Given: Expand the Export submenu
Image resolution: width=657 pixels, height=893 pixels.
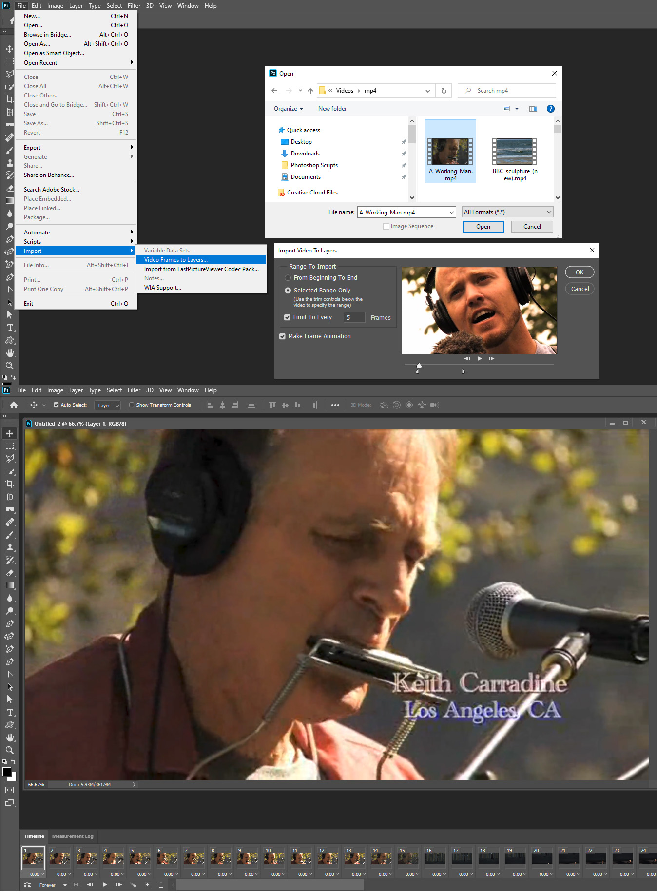Looking at the screenshot, I should tap(76, 148).
